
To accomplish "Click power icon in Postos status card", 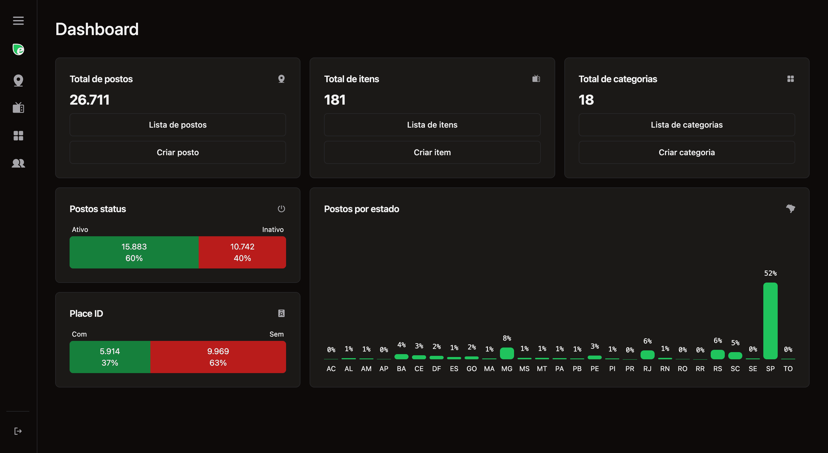I will (281, 209).
